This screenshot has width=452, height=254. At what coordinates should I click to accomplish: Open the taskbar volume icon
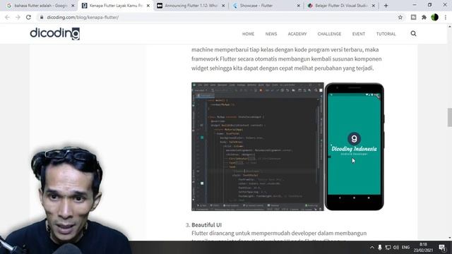tap(396, 248)
